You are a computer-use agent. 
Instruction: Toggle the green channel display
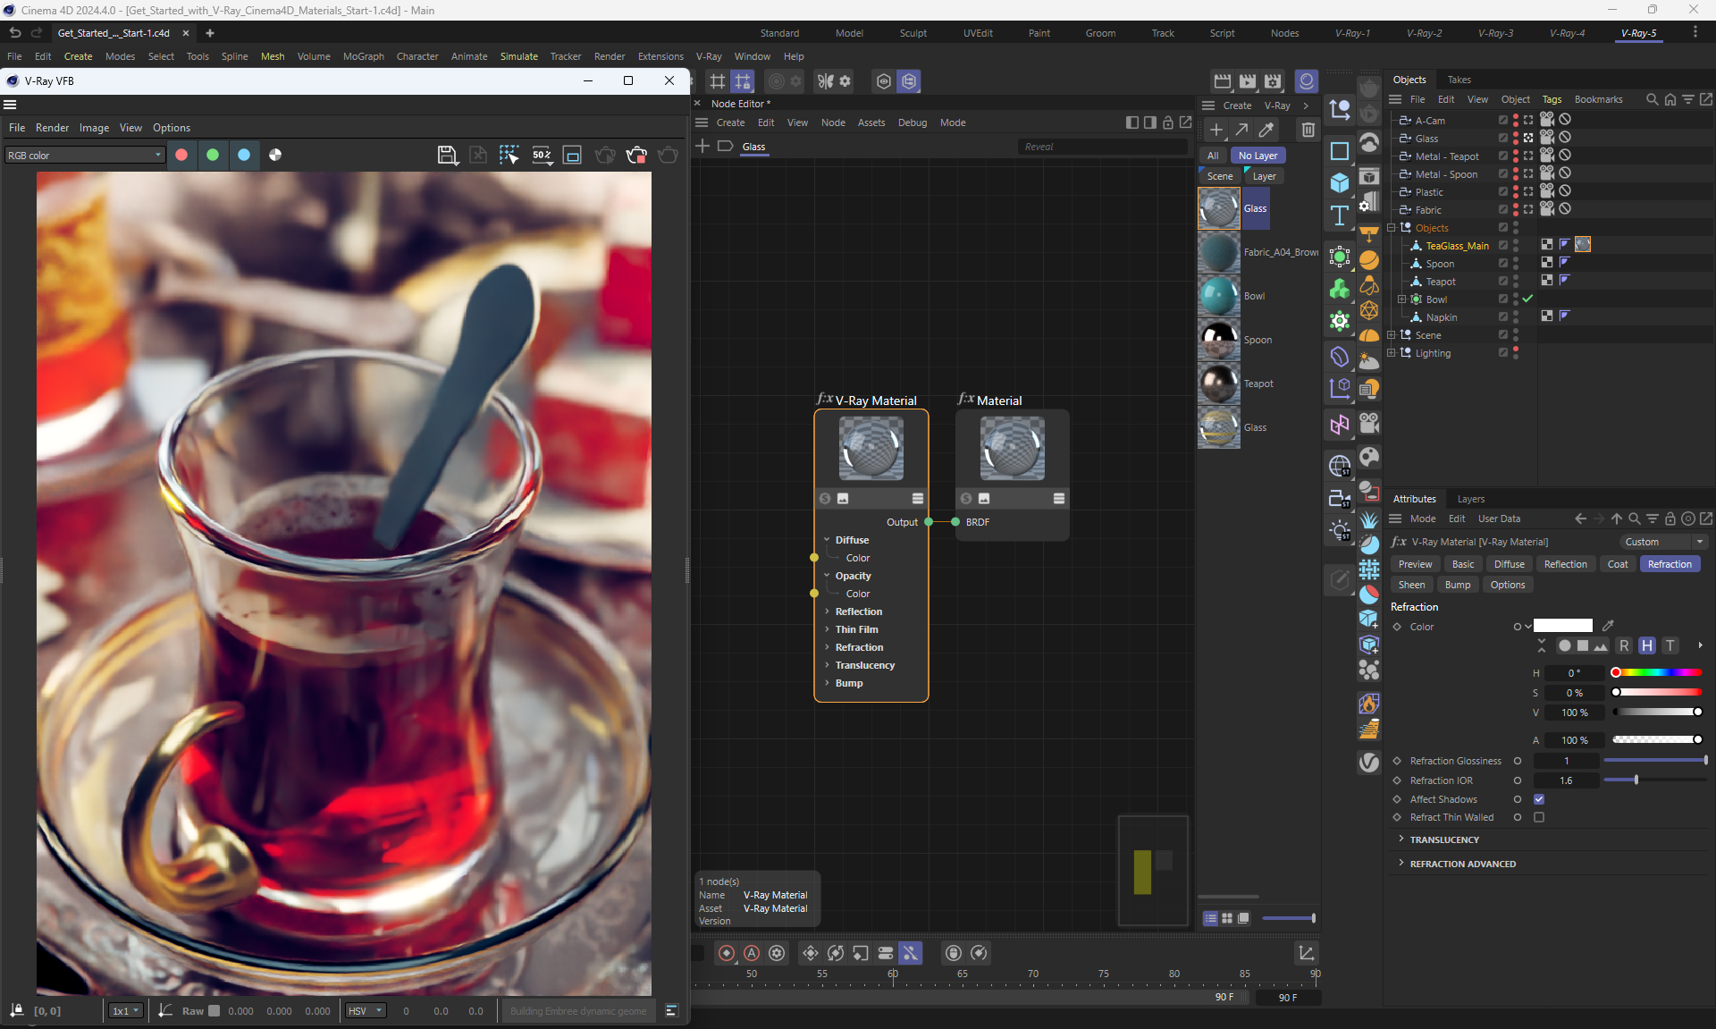(213, 155)
